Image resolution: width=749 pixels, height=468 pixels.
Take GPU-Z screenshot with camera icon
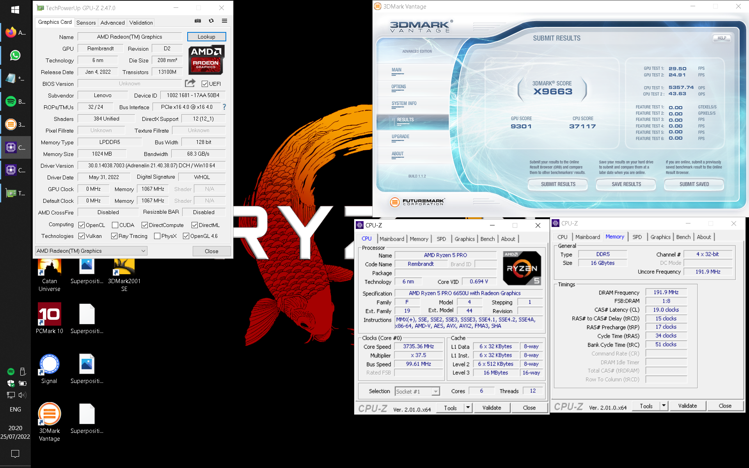point(198,21)
